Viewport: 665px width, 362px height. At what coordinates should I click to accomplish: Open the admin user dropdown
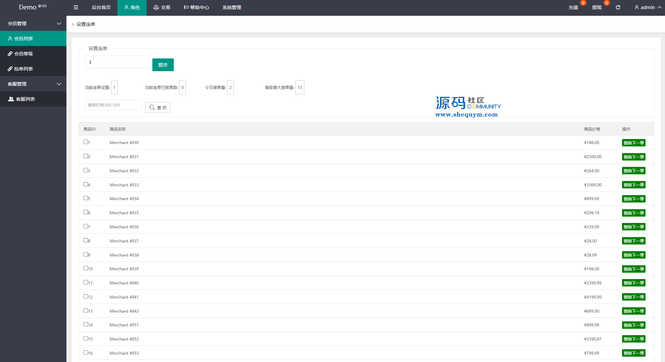pos(648,7)
